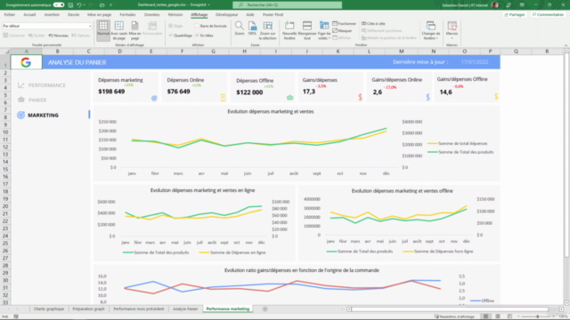Switch to Performance mois précédent sheet tab
The height and width of the screenshot is (320, 570).
[x=139, y=309]
